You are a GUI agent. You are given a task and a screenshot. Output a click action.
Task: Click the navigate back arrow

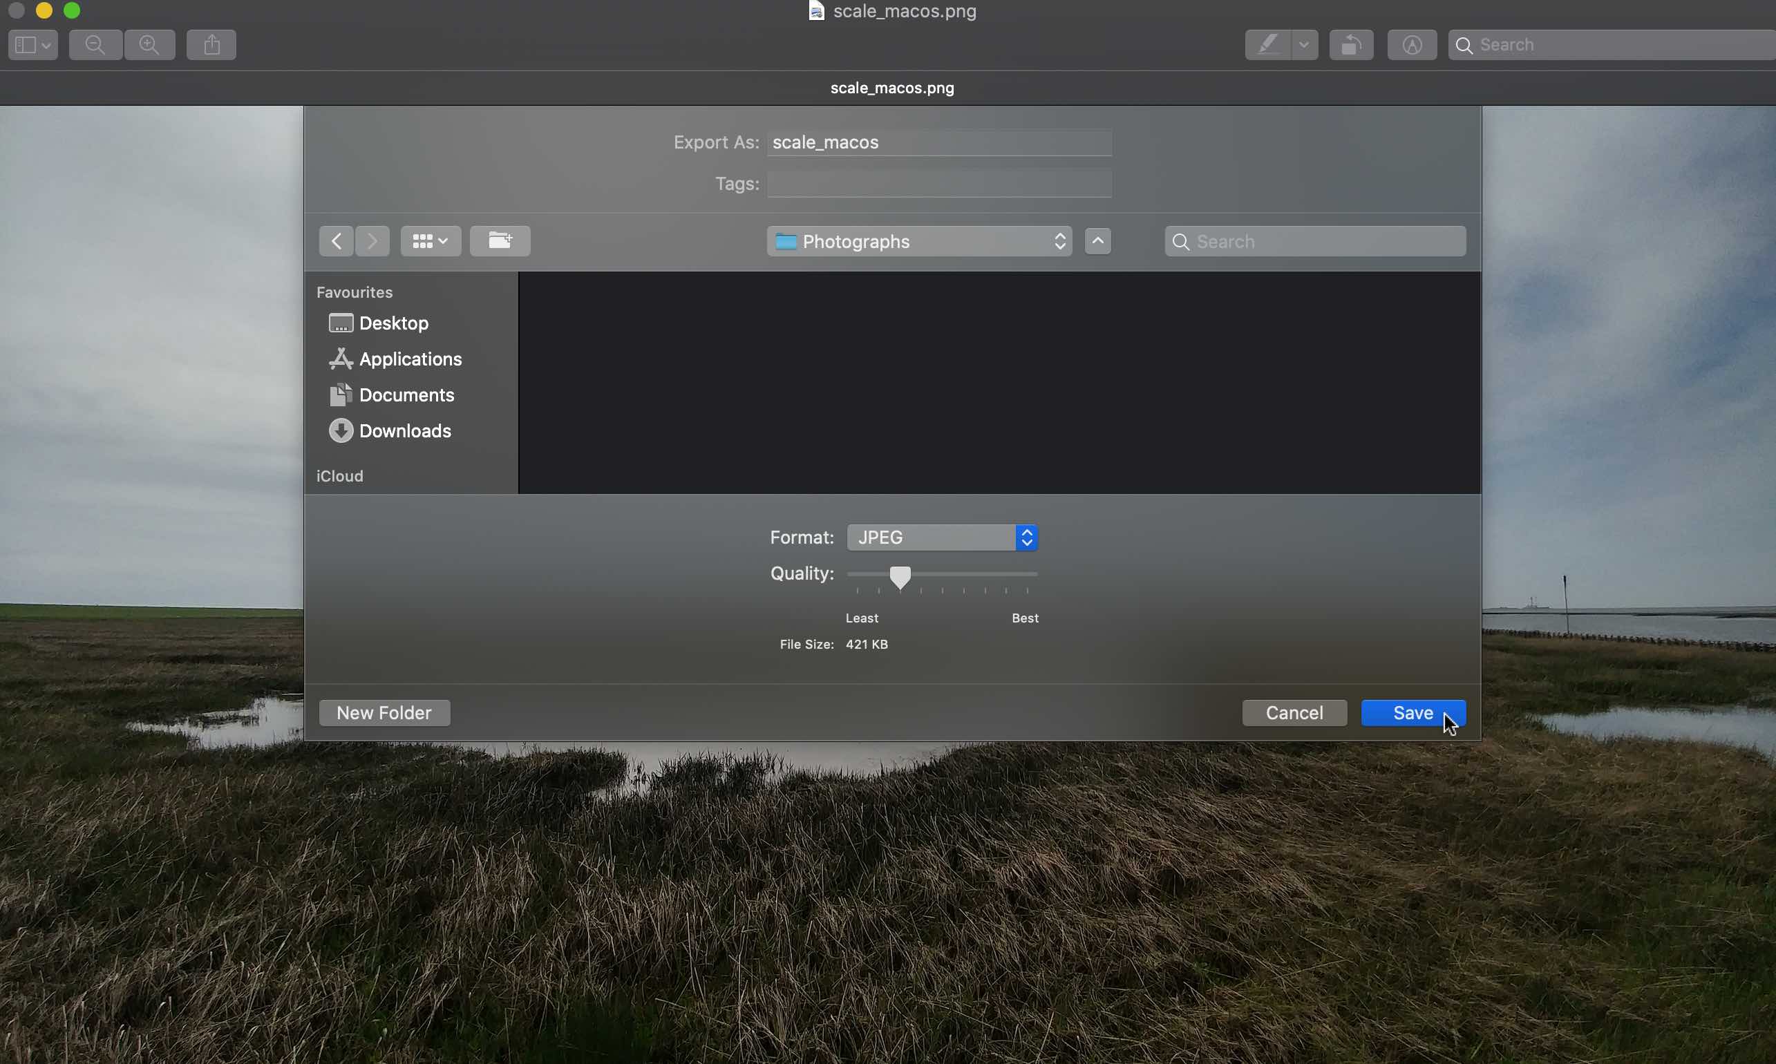coord(337,240)
